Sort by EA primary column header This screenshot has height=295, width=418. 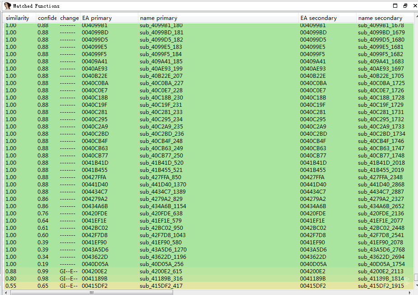(109, 18)
